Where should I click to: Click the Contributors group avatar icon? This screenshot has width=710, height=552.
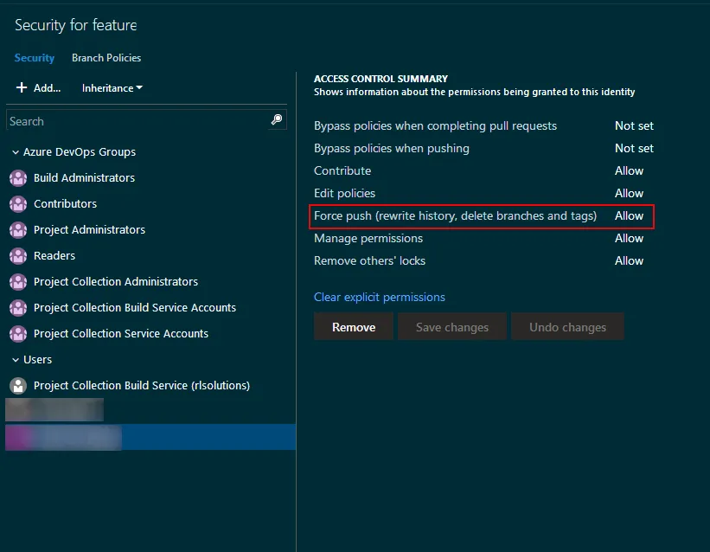click(x=18, y=203)
